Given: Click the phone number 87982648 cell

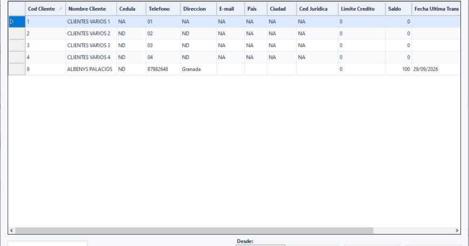Looking at the screenshot, I should tap(163, 69).
